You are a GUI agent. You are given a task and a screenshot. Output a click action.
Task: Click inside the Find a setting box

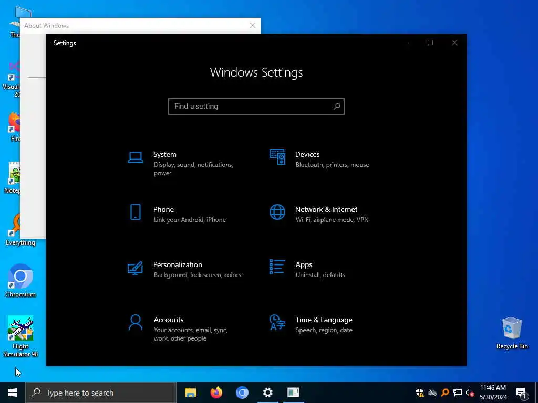click(x=256, y=106)
